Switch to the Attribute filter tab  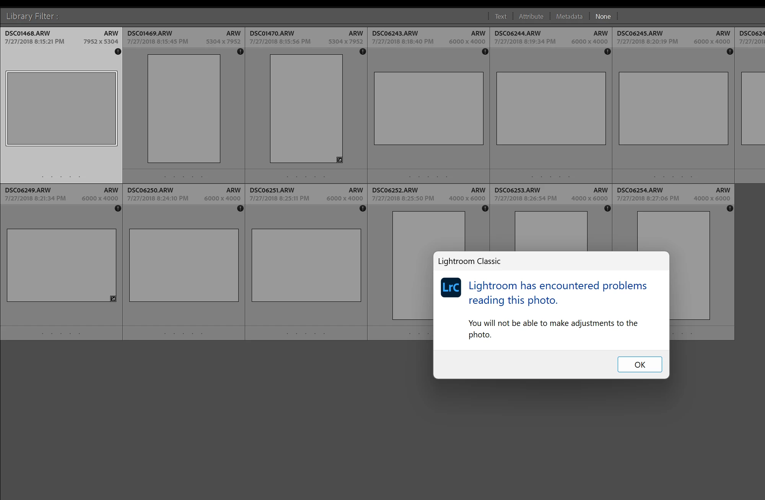coord(531,16)
